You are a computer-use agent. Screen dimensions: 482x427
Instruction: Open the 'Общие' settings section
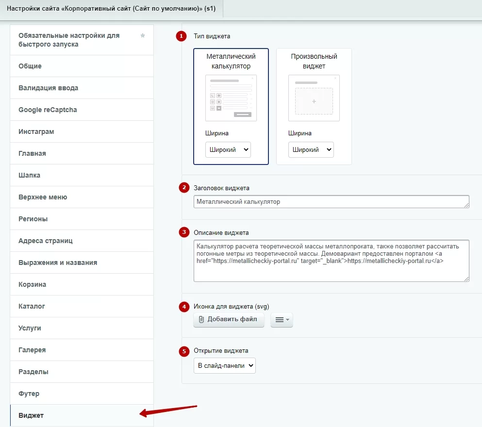click(82, 66)
